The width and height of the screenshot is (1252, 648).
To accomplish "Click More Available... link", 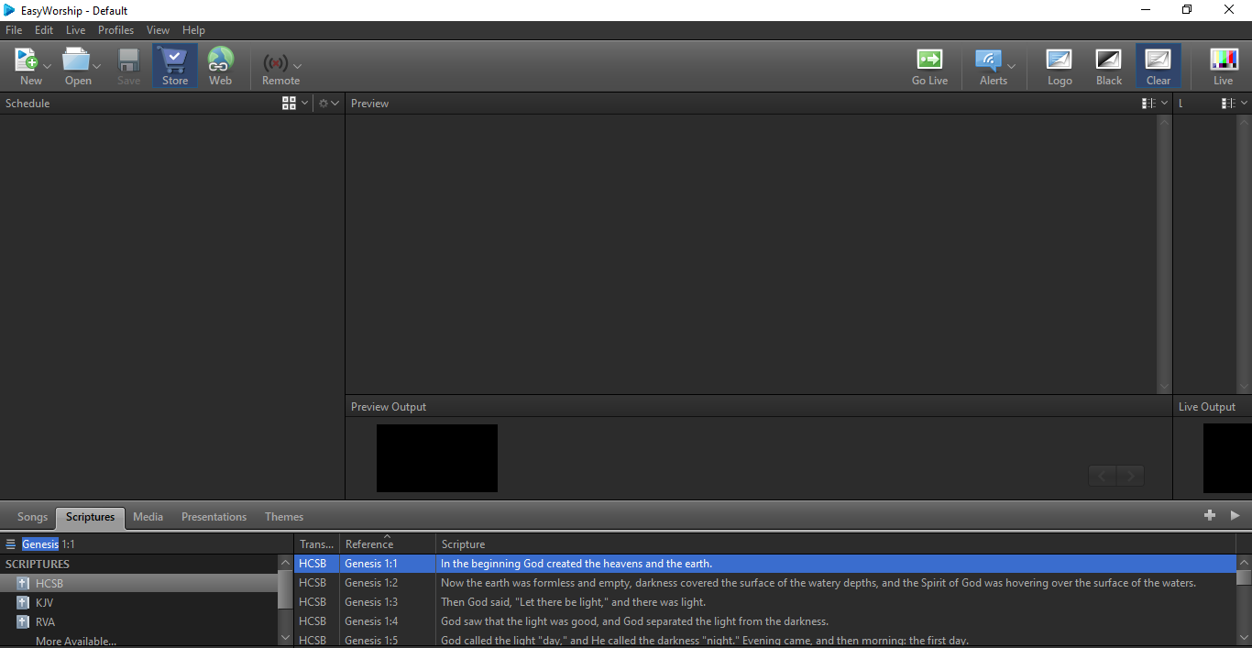I will point(76,641).
